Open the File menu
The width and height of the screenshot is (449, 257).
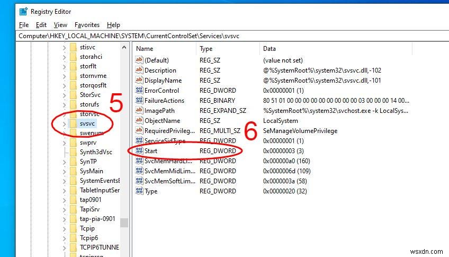24,25
